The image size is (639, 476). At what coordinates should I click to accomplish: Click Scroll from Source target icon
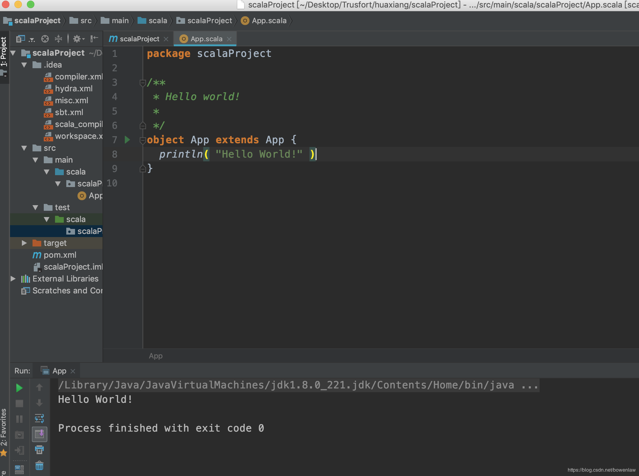tap(45, 39)
